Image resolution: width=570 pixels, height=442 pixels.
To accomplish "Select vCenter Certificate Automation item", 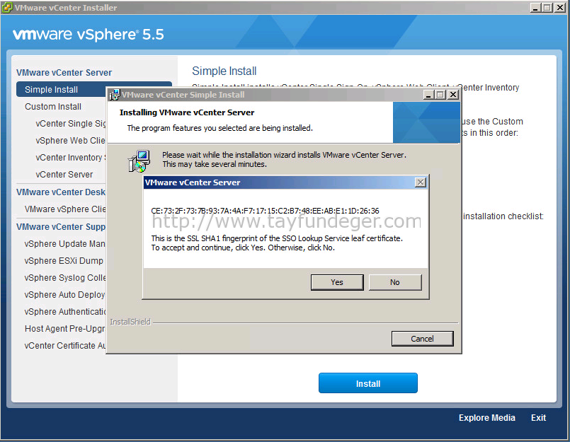I will tap(65, 345).
